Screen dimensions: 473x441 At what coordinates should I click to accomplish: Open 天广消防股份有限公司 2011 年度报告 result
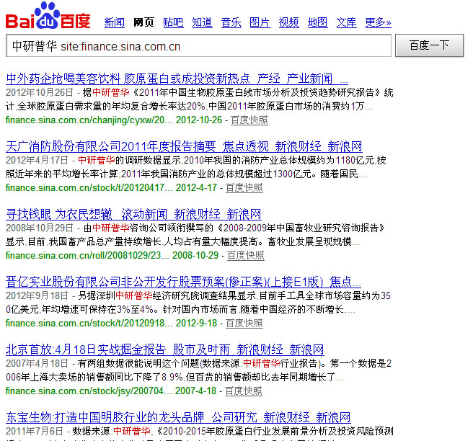pyautogui.click(x=184, y=146)
